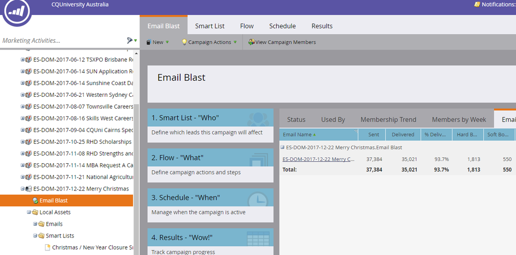Viewport: 516px width, 255px height.
Task: Click the program icon for TSXPO Brisbane
Action: pyautogui.click(x=28, y=60)
